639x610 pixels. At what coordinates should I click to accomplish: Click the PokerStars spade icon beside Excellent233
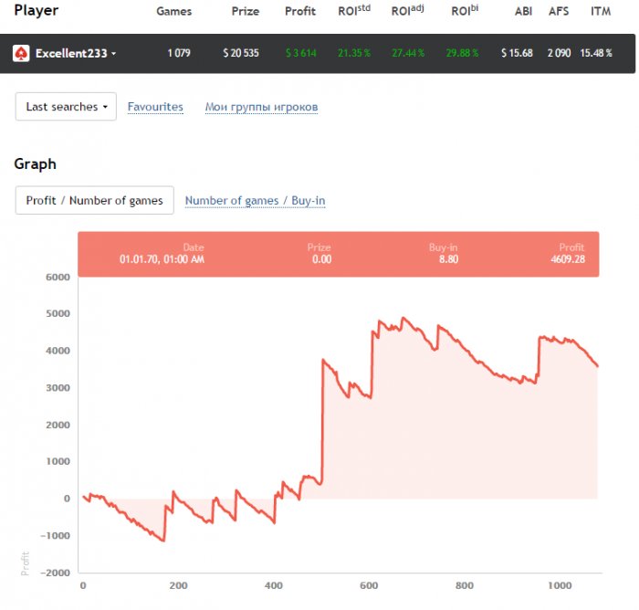(x=21, y=54)
